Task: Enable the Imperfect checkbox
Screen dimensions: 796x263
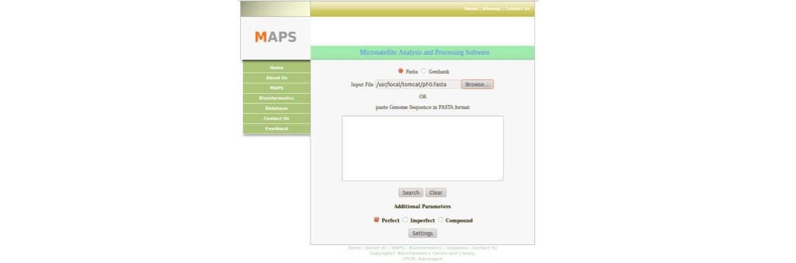Action: coord(405,220)
